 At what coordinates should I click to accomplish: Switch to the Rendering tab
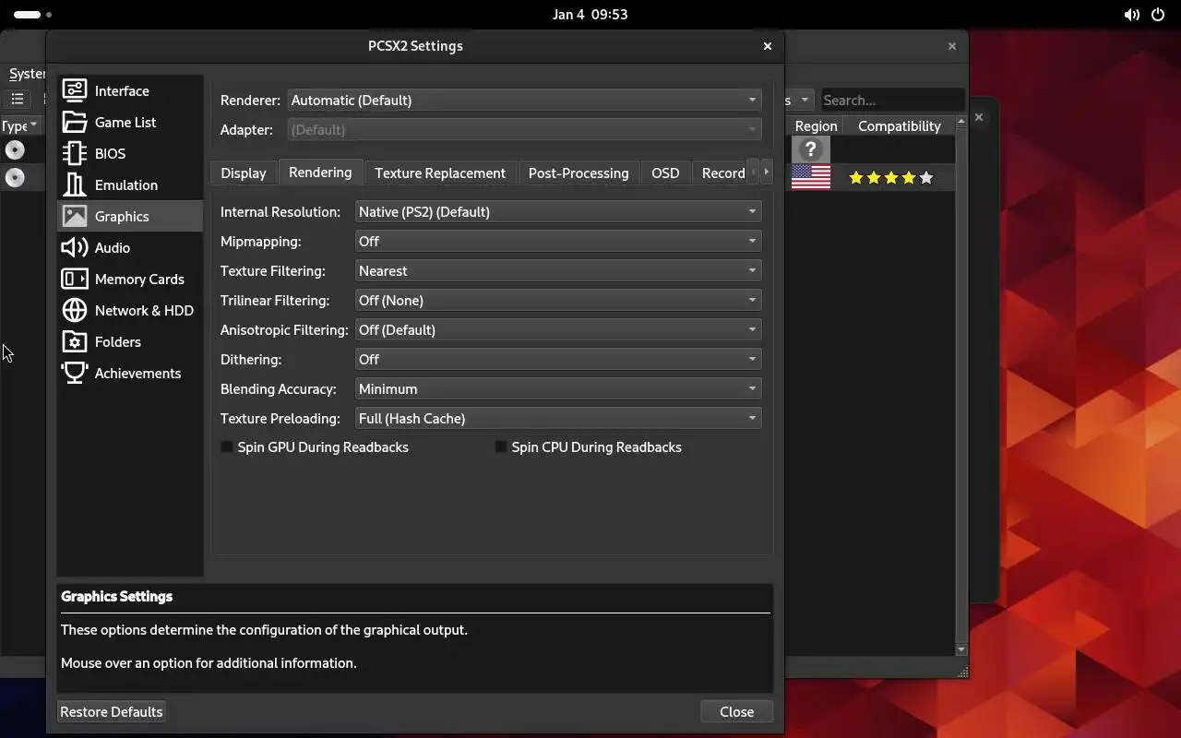point(320,172)
